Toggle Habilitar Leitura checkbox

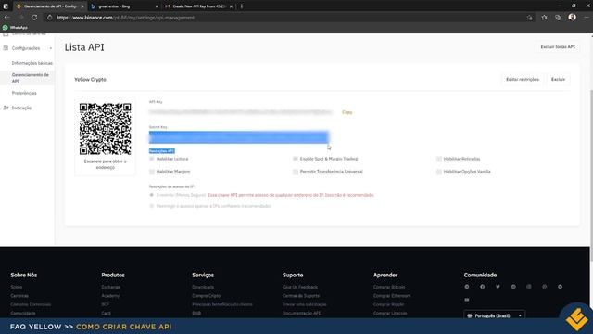tap(152, 159)
